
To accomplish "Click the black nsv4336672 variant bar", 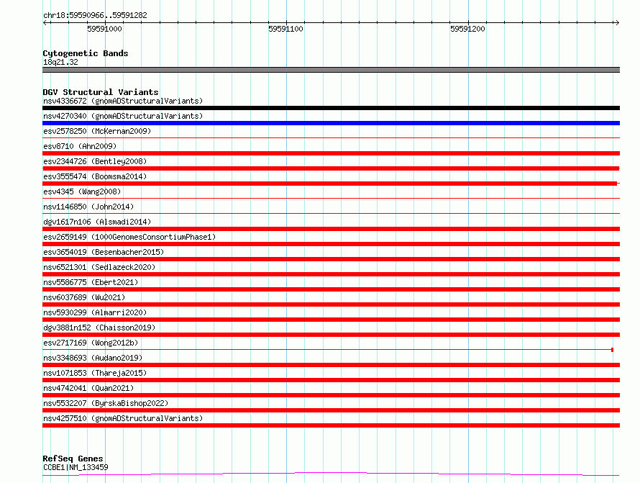I will [x=331, y=108].
